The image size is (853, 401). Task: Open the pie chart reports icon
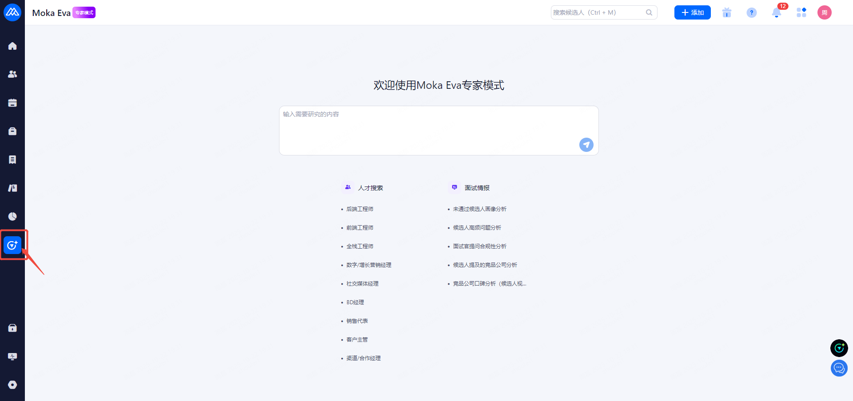[x=12, y=216]
